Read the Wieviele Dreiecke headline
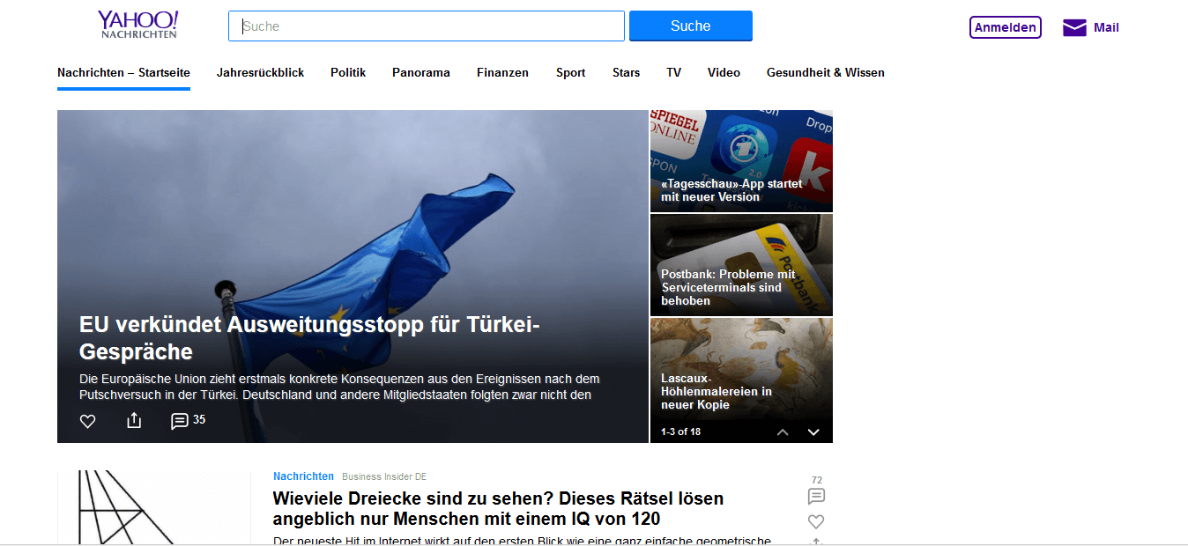The height and width of the screenshot is (546, 1188). pos(498,509)
